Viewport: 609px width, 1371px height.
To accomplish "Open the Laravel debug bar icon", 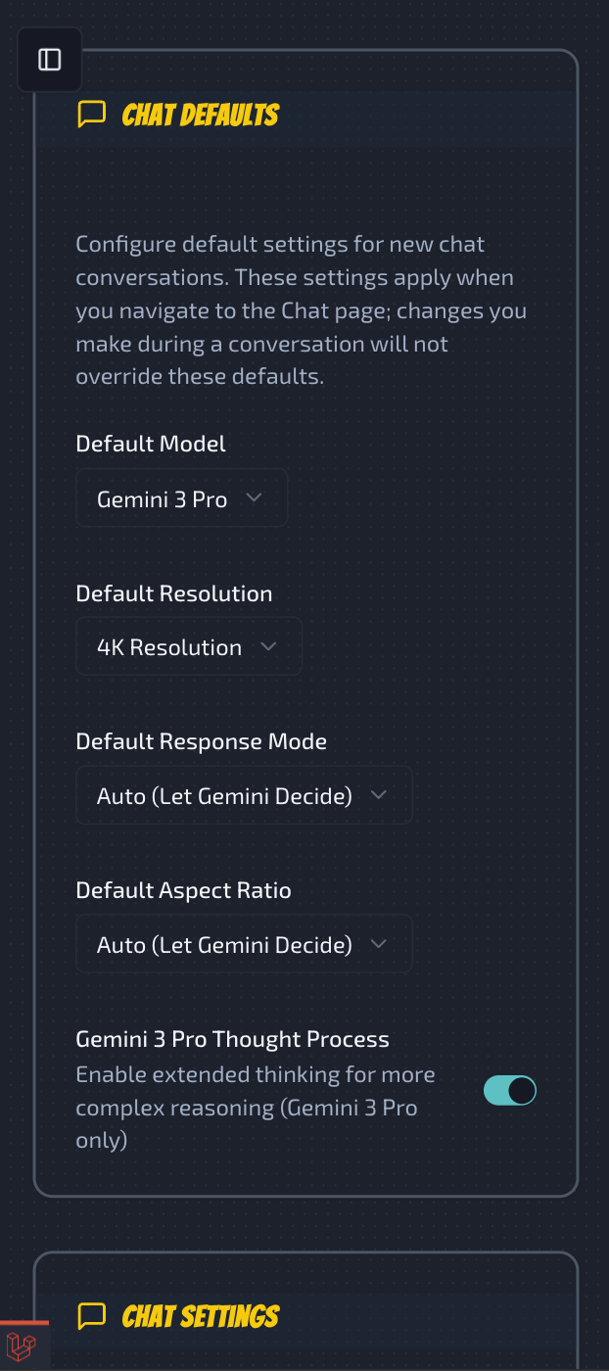I will tap(22, 1347).
